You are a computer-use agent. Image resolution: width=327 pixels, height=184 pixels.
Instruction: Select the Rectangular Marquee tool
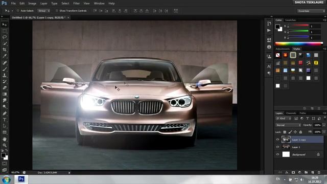pos(5,31)
